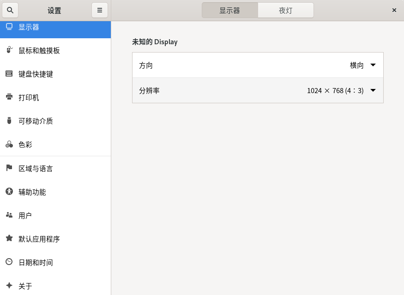This screenshot has height=295, width=404.
Task: Expand the 方向 orientation dropdown arrow
Action: [373, 65]
